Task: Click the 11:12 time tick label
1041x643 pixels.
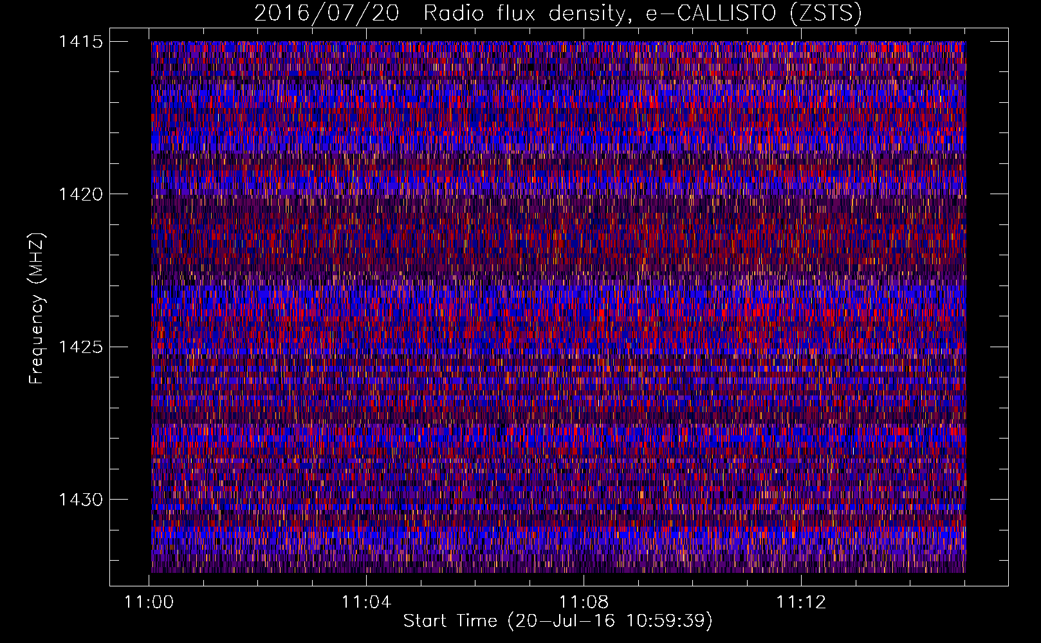Action: click(801, 602)
